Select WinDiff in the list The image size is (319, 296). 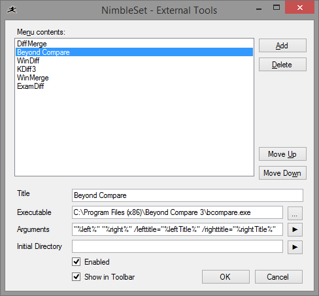[134, 61]
